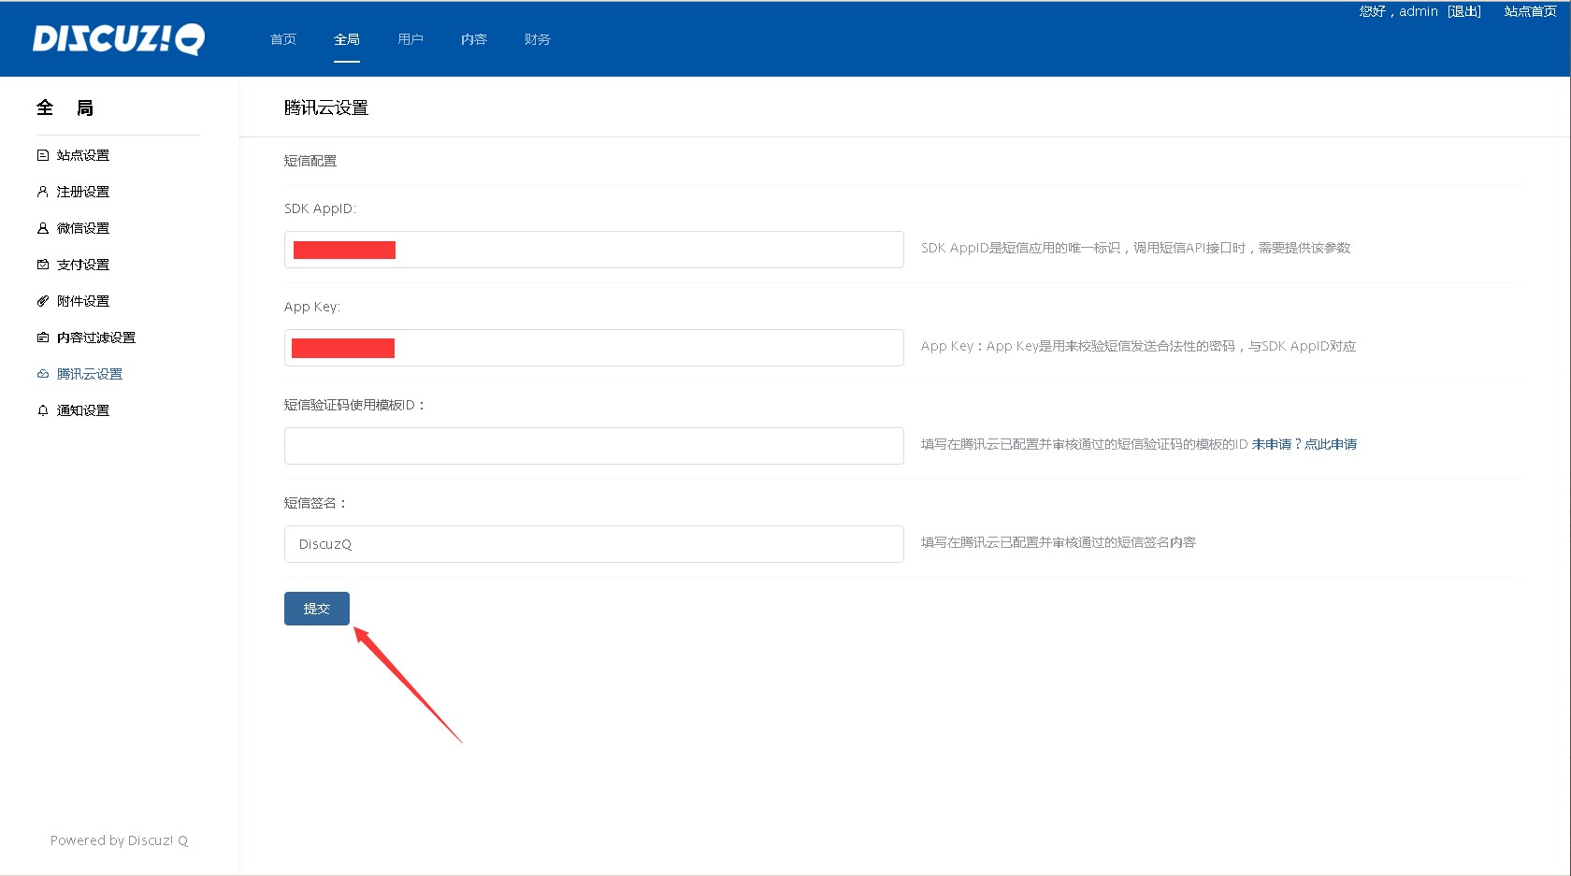1571x876 pixels.
Task: Switch to the 用户 top tab
Action: (x=411, y=39)
